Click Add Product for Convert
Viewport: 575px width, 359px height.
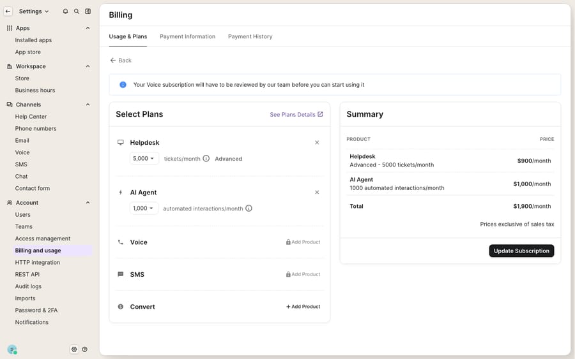[303, 307]
